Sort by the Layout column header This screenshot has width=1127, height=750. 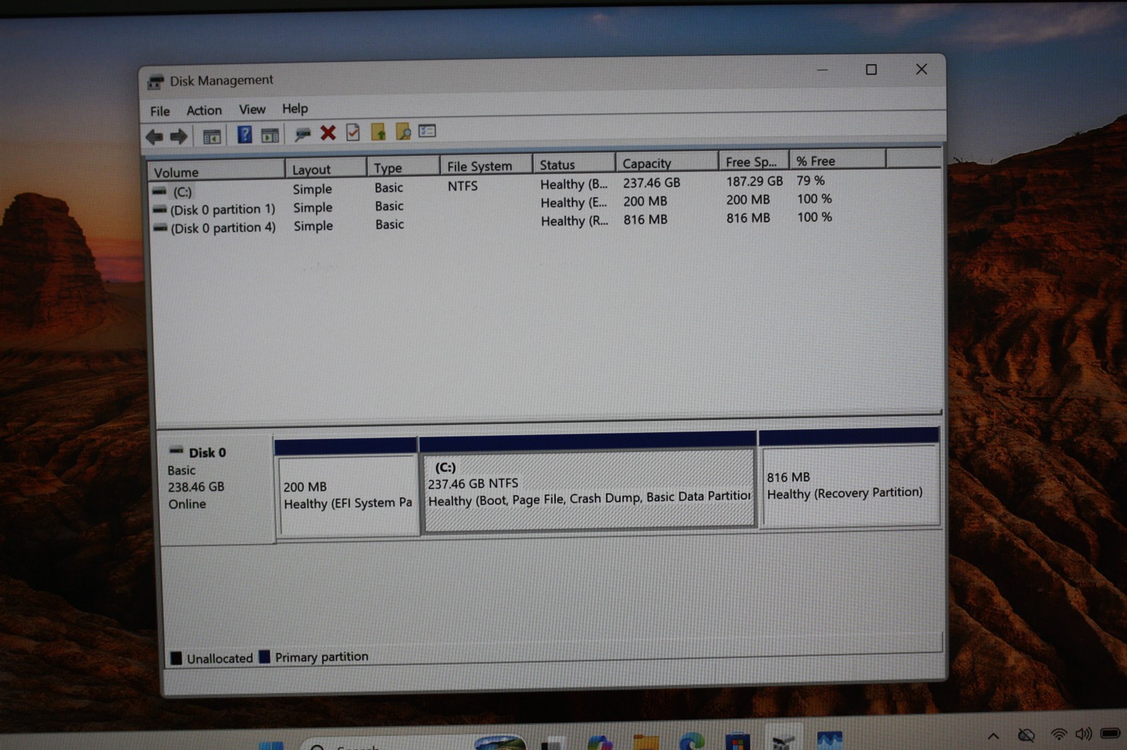coord(326,169)
